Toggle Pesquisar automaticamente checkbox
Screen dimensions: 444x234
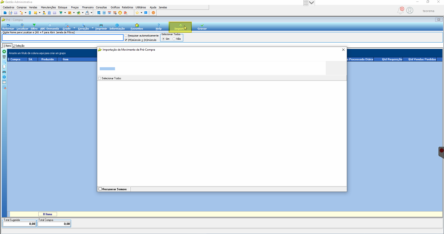tap(126, 36)
